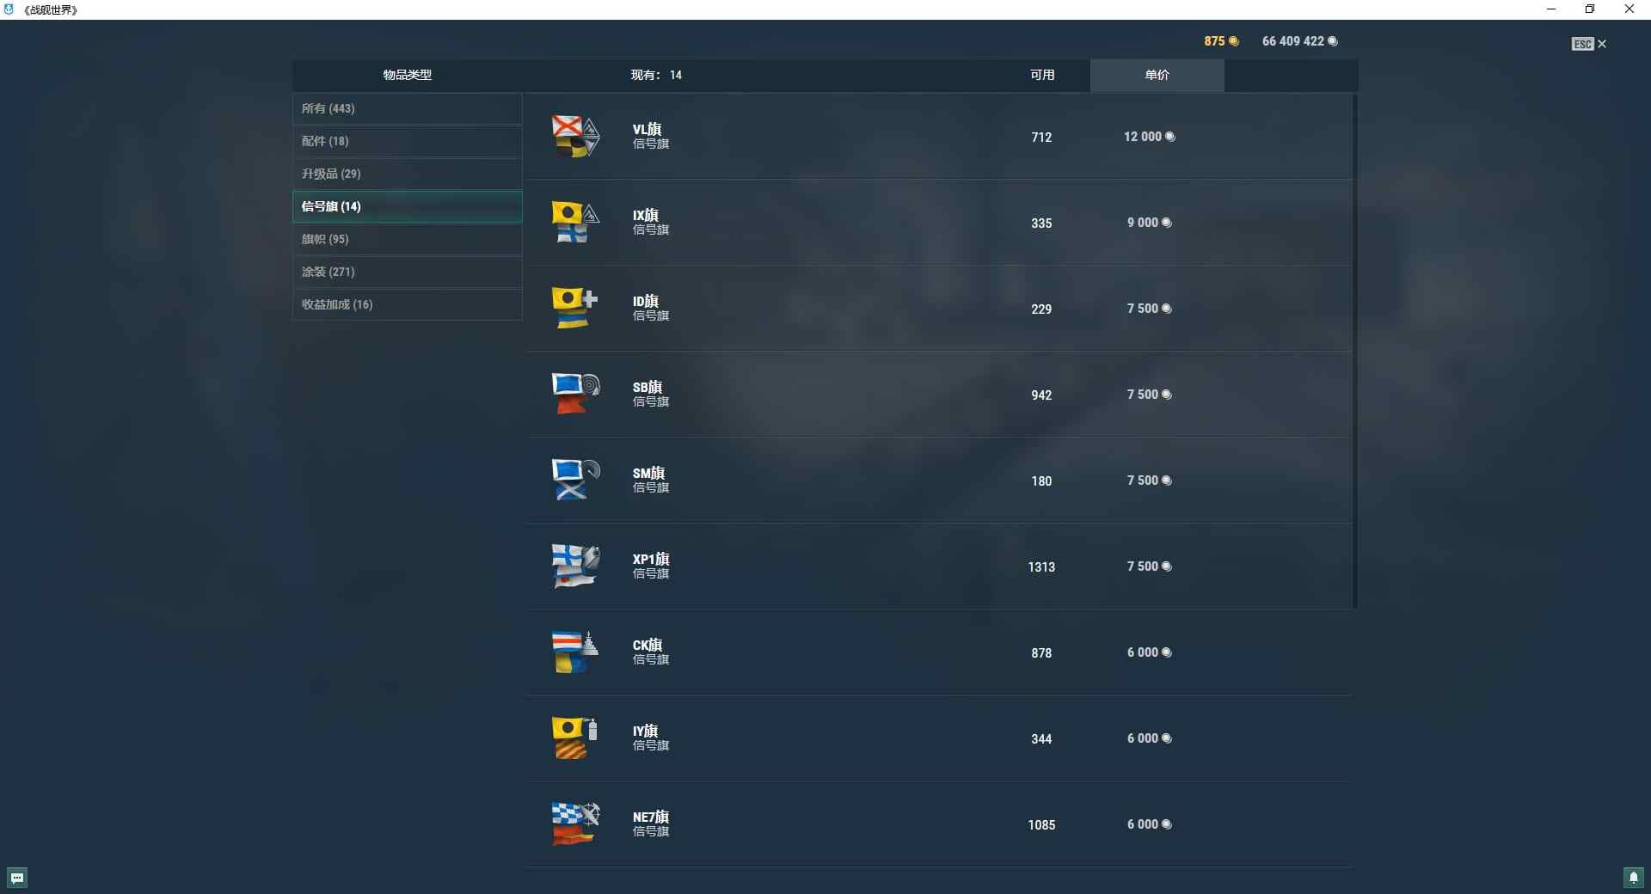This screenshot has height=894, width=1651.
Task: Click the IX旗 signal flag icon
Action: click(x=575, y=222)
